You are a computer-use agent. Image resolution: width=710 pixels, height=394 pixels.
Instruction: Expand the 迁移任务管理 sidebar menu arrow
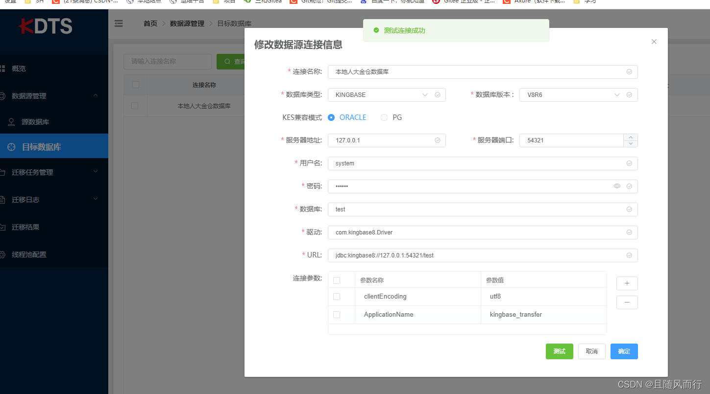96,172
